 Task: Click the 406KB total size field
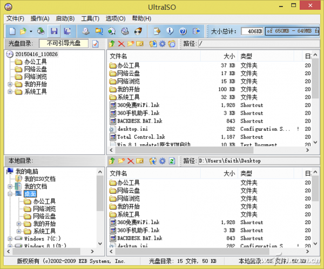click(252, 31)
